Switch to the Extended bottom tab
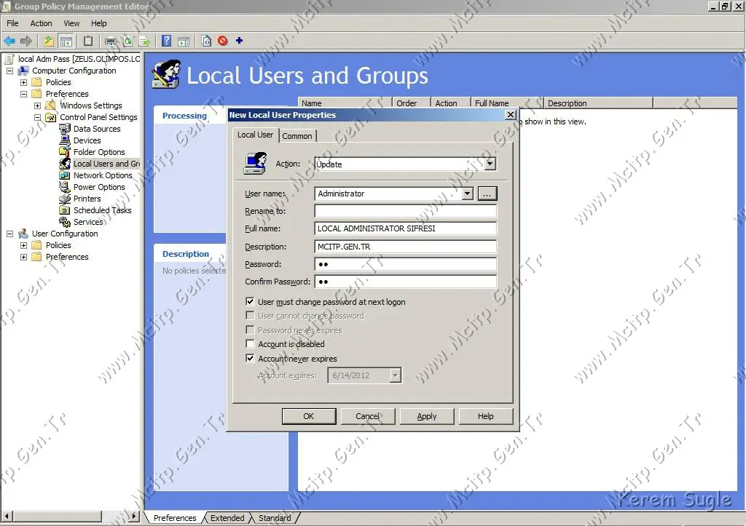746x526 pixels. pos(227,518)
